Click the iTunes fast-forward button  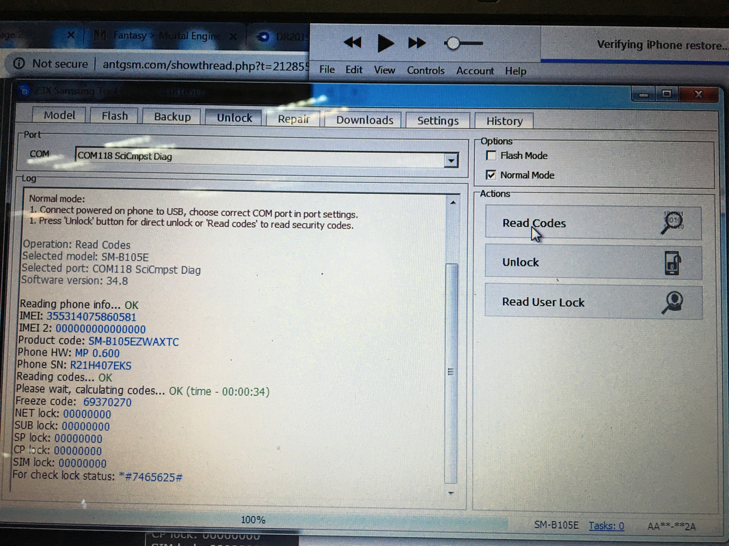point(417,43)
